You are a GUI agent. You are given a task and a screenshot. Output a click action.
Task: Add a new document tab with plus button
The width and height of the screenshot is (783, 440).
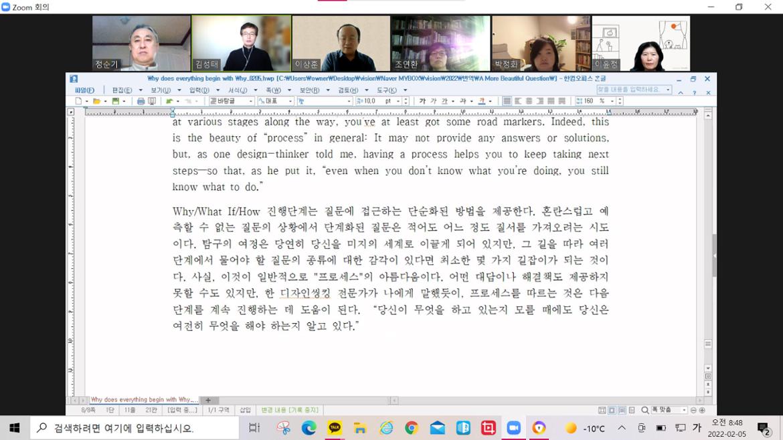(207, 400)
